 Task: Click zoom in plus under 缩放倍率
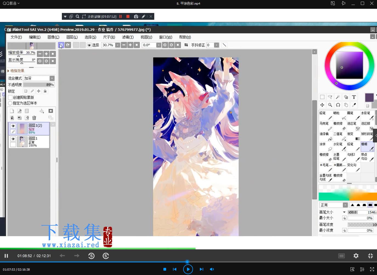tap(46, 54)
